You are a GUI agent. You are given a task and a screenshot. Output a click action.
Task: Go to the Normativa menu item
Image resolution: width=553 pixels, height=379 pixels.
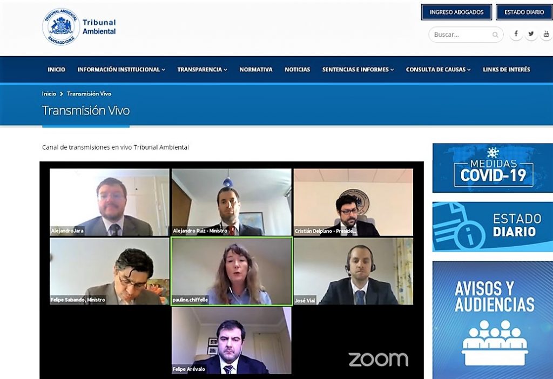point(256,70)
